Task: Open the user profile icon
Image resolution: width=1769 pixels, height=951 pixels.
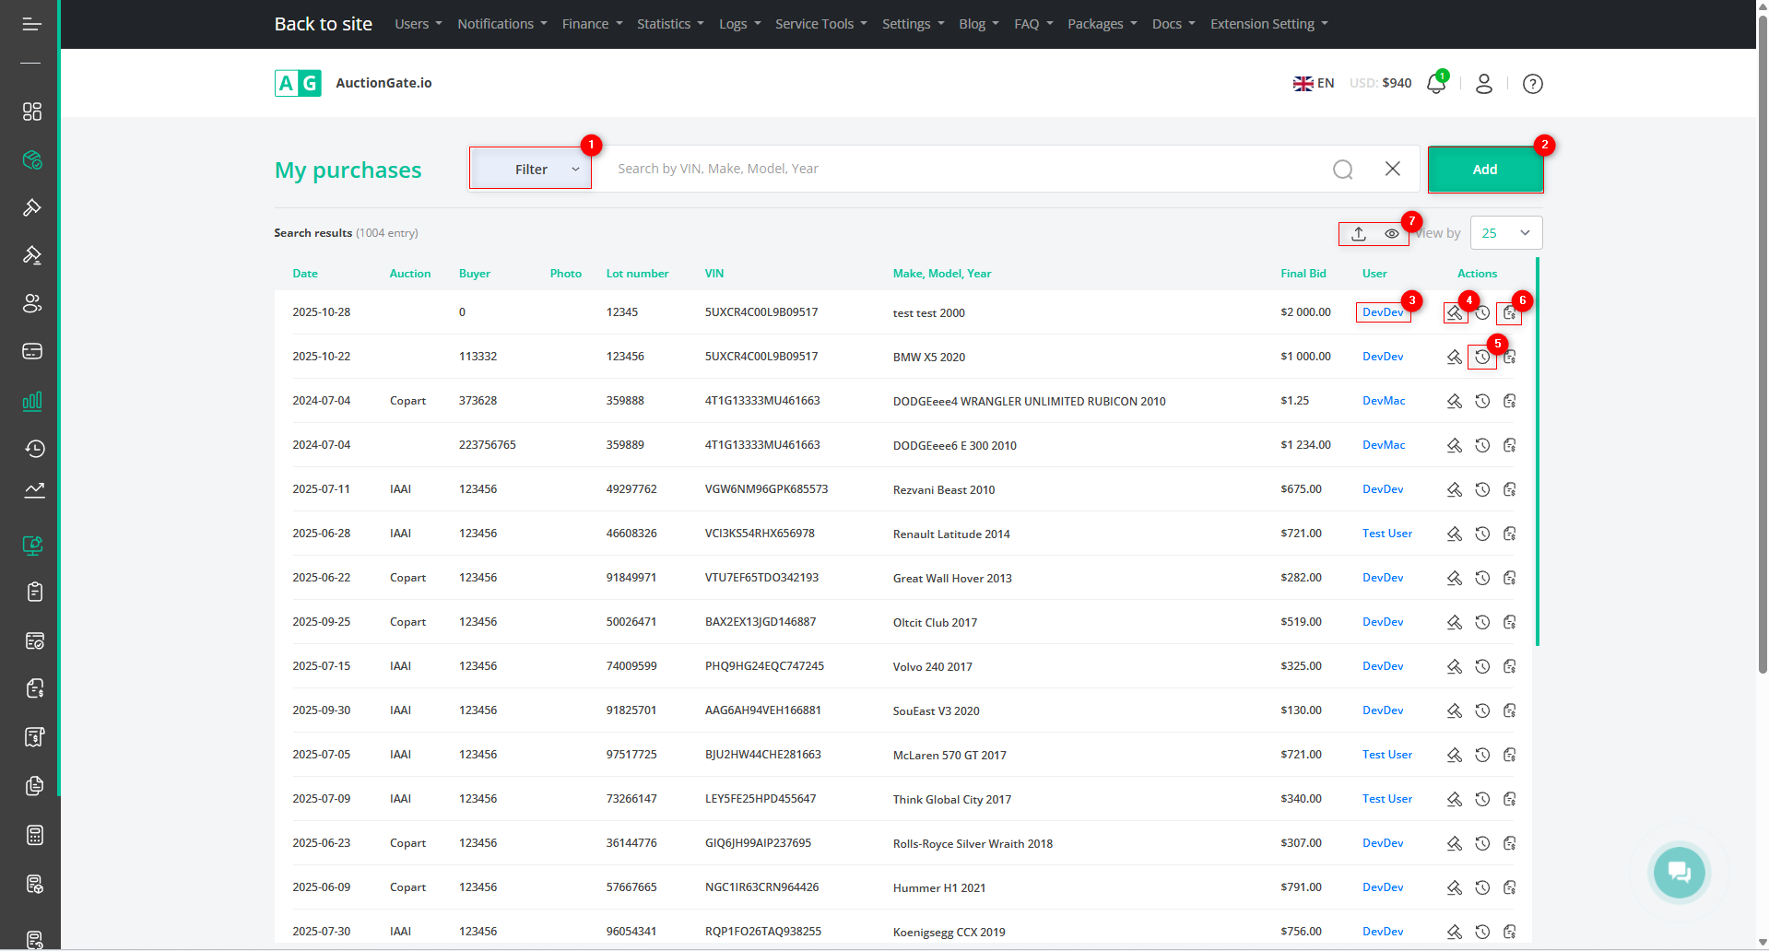Action: (1483, 84)
